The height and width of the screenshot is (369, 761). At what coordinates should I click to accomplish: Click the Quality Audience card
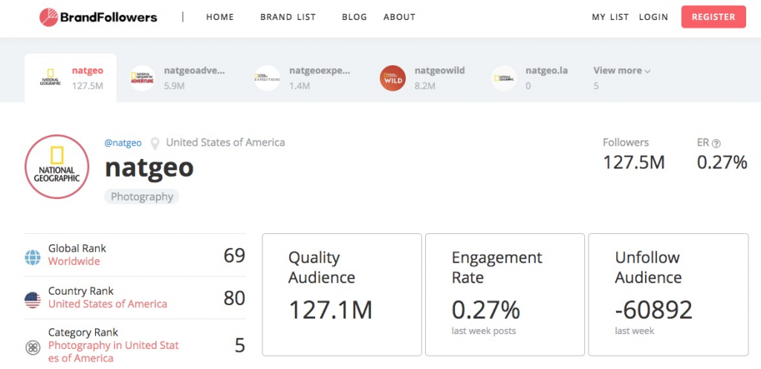[342, 295]
